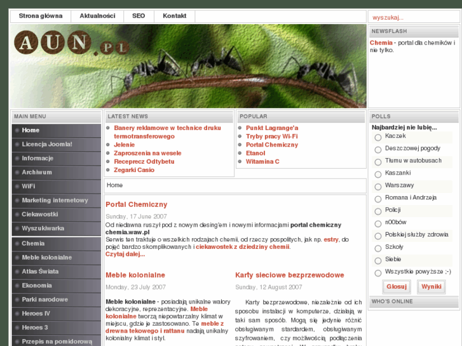Click the AUN.pl logo
The height and width of the screenshot is (346, 462).
point(71,43)
